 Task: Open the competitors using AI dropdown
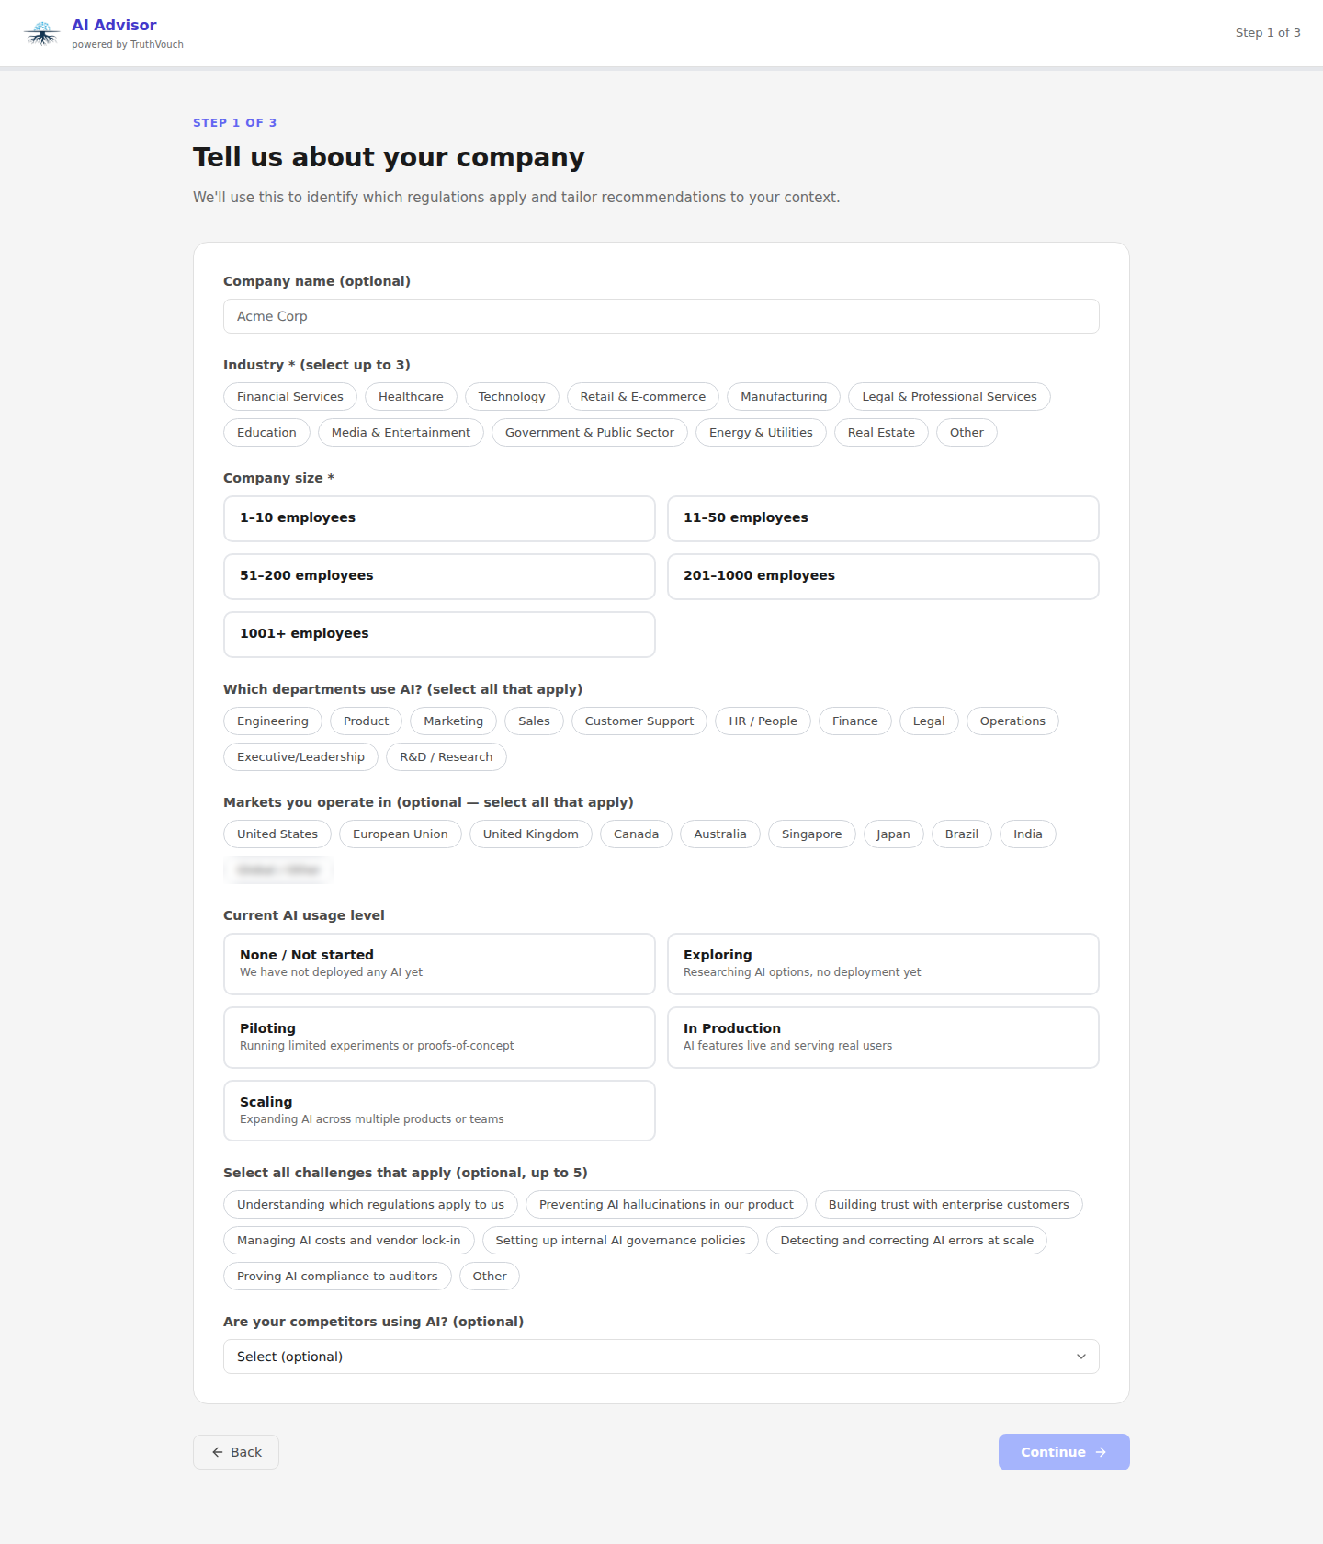[661, 1356]
